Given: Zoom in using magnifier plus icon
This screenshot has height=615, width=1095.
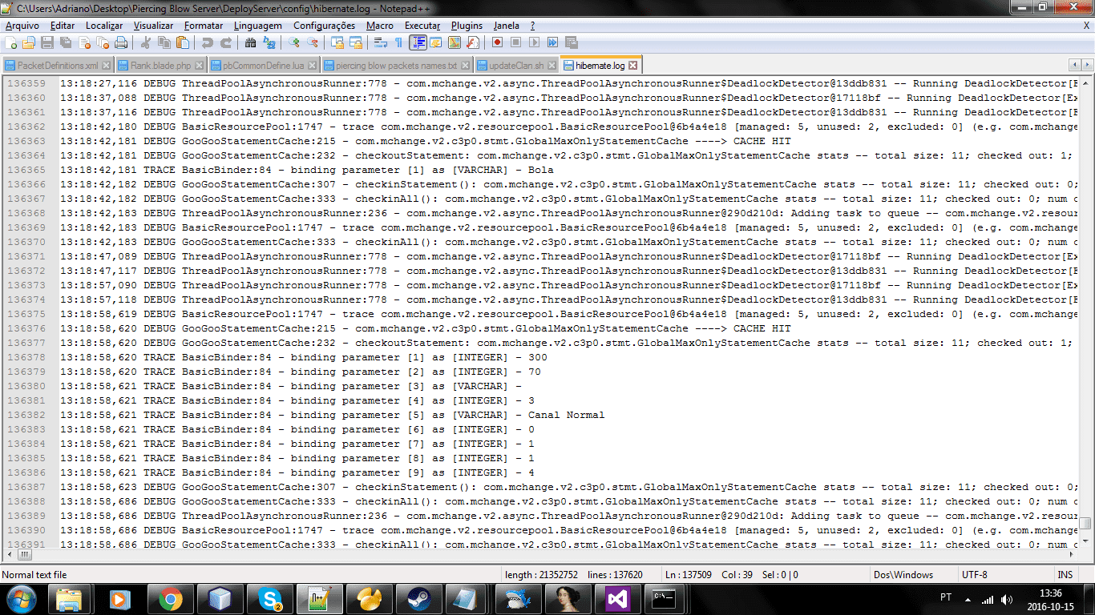Looking at the screenshot, I should (x=294, y=42).
